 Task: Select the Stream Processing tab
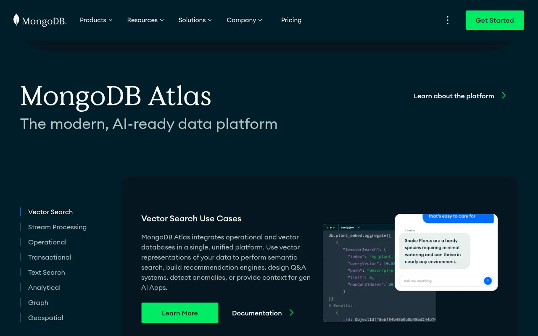pyautogui.click(x=57, y=227)
